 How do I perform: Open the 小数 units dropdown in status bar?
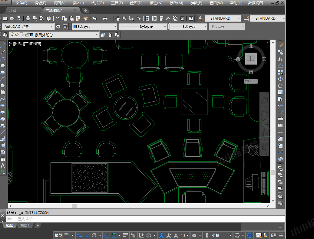coord(221,235)
